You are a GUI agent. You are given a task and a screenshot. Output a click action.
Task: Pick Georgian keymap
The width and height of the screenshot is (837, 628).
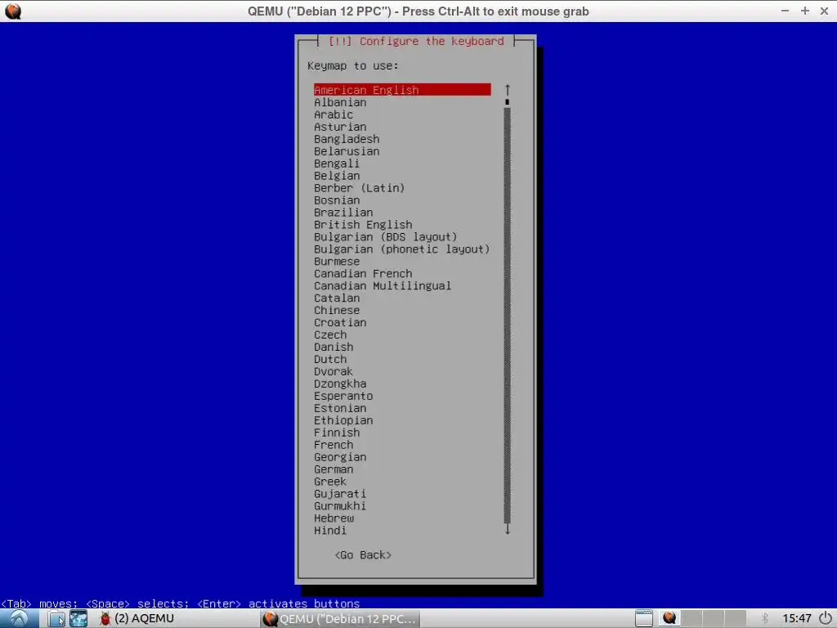click(340, 457)
